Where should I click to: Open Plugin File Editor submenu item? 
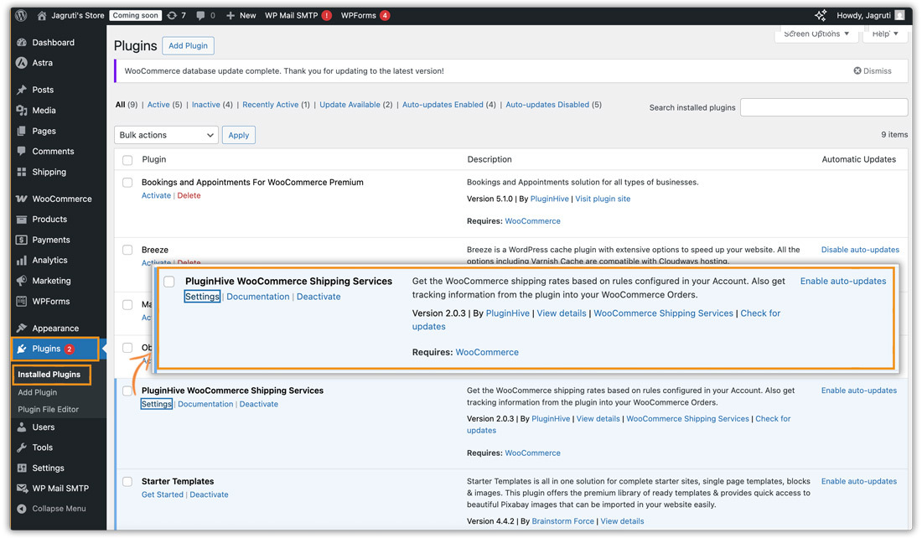click(49, 409)
